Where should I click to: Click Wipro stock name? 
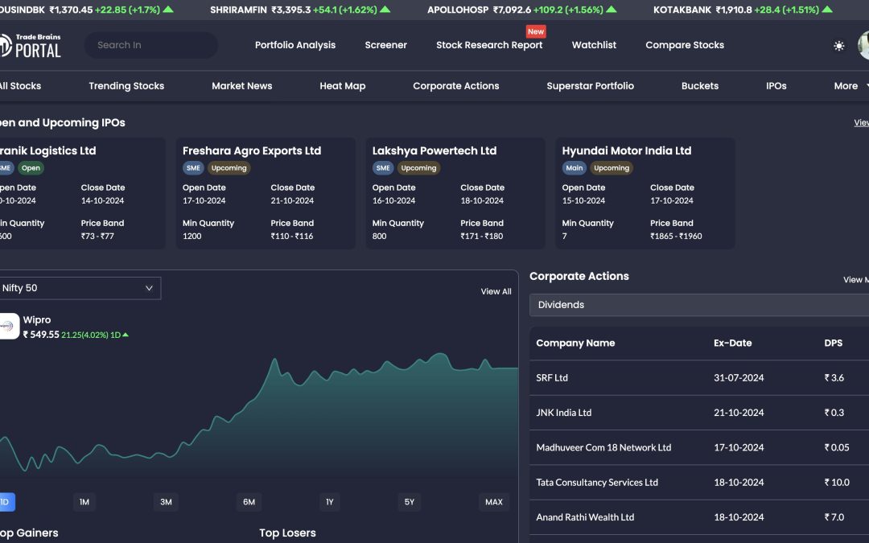36,319
